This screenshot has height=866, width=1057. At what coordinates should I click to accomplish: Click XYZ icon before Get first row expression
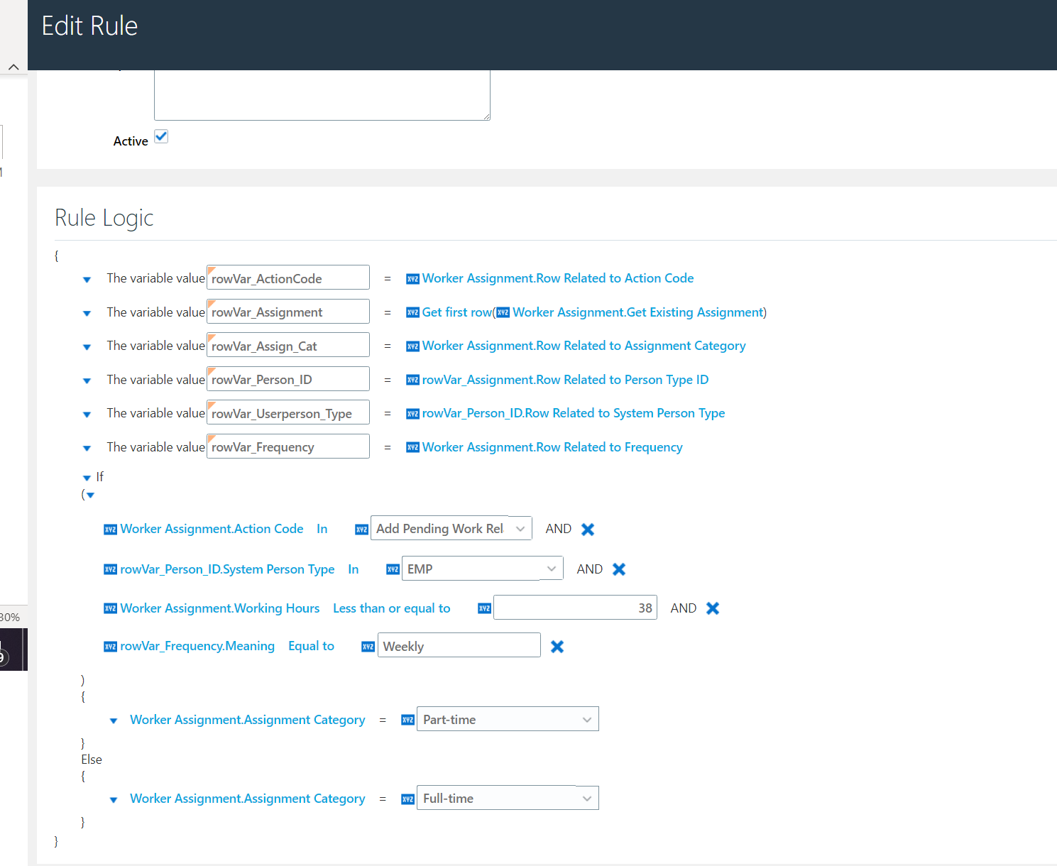[412, 313]
